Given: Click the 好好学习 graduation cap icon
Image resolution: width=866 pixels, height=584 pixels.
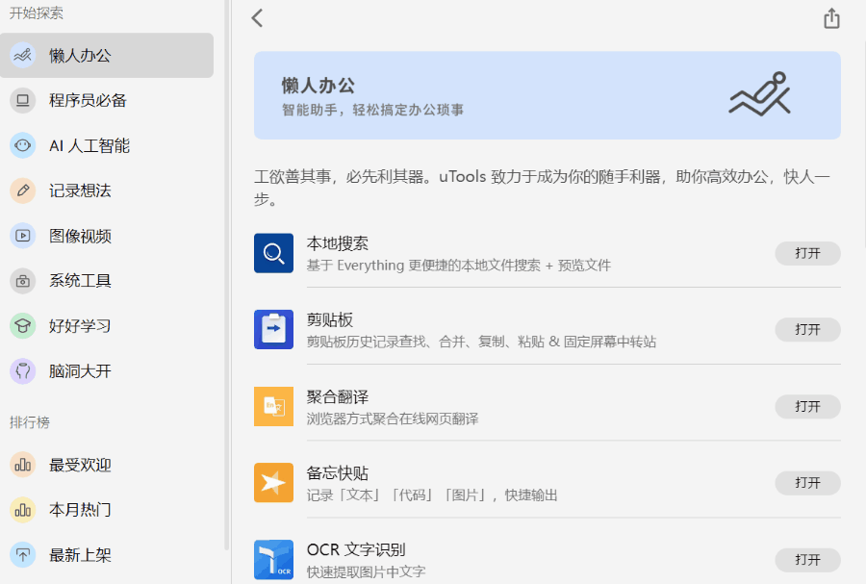Looking at the screenshot, I should click(x=23, y=325).
